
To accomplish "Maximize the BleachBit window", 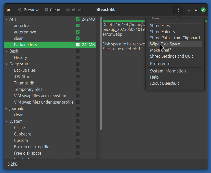I will coord(196,10).
